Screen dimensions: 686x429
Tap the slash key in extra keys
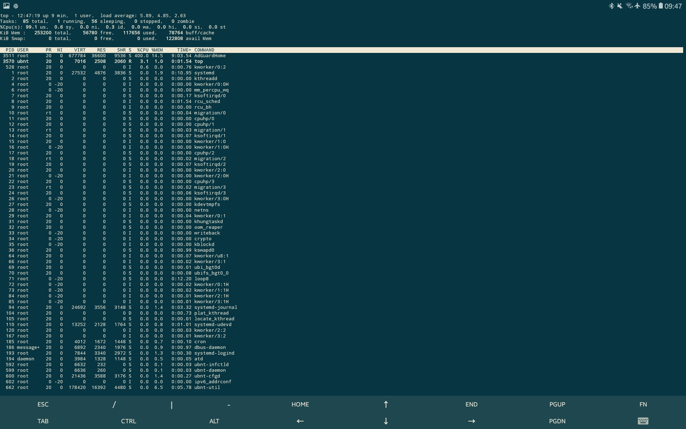(x=114, y=404)
